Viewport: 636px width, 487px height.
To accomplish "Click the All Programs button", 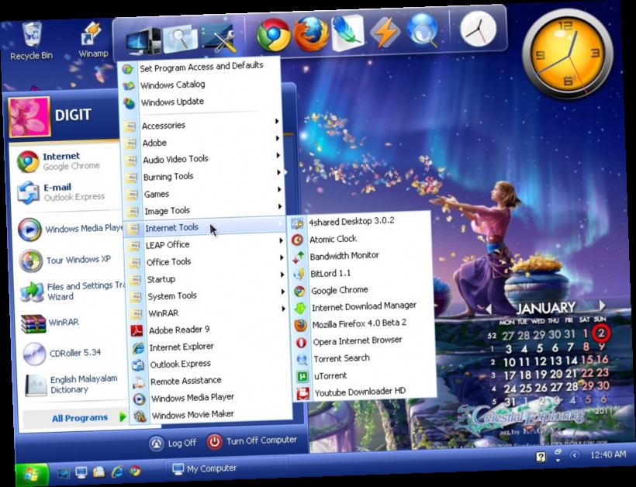I will (76, 418).
